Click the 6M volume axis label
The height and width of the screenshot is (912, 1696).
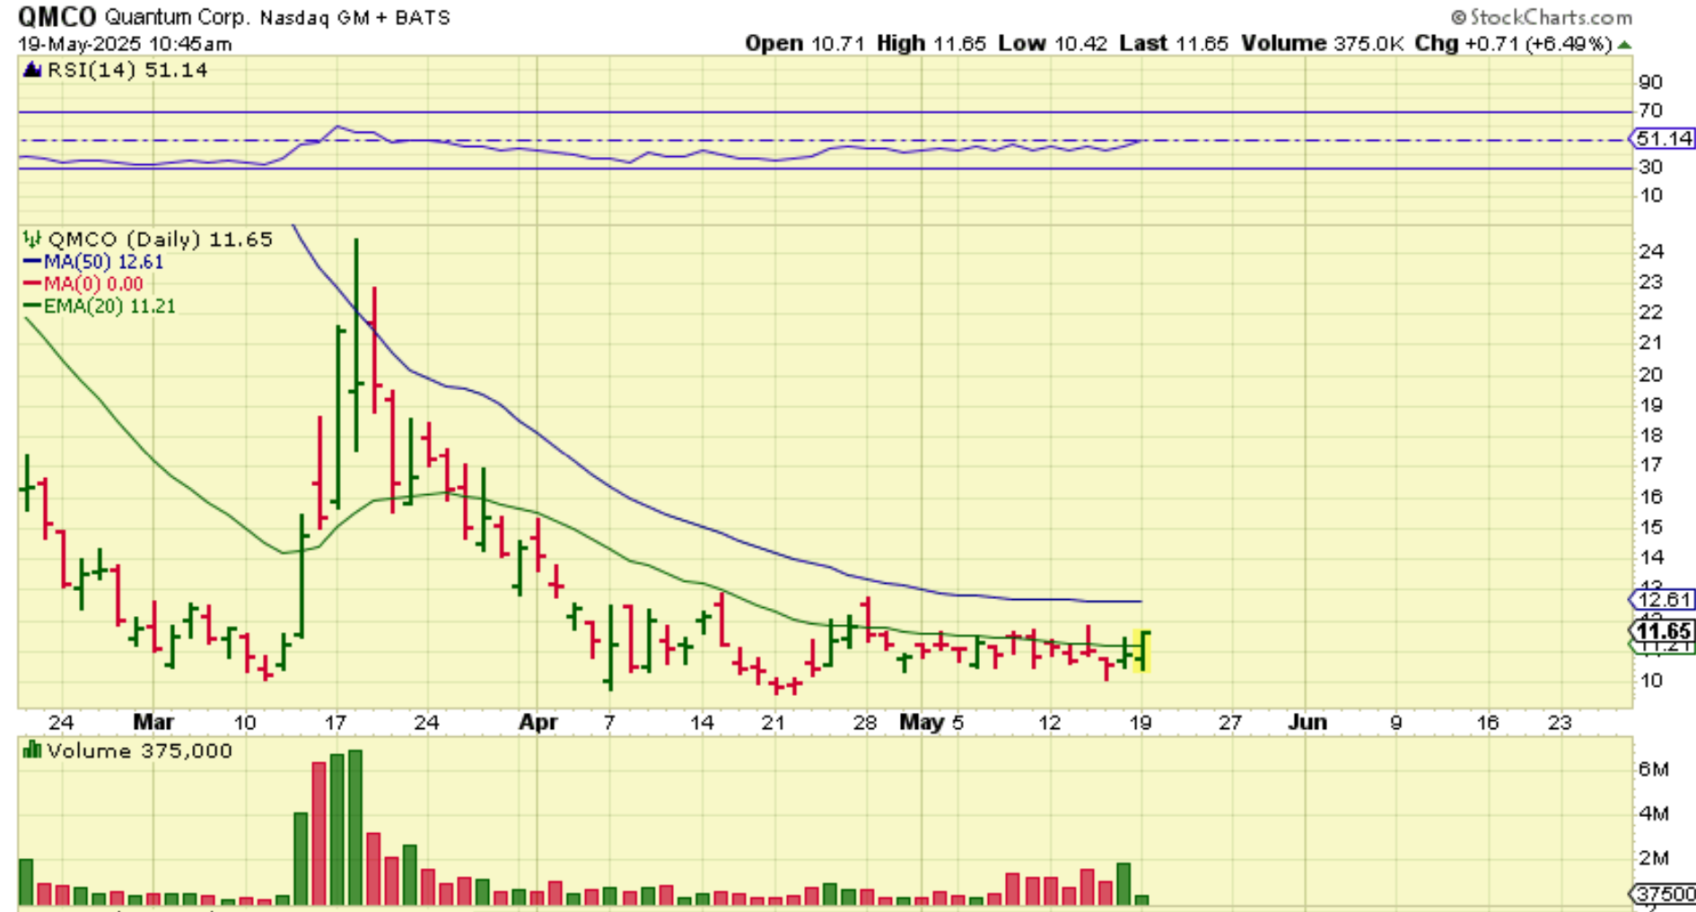[1653, 769]
